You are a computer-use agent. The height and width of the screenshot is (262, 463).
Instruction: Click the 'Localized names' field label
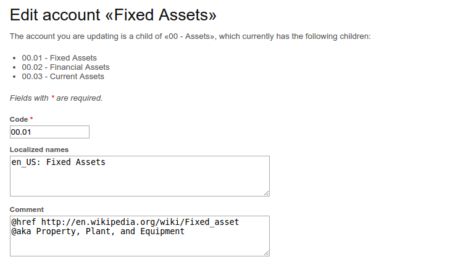39,150
